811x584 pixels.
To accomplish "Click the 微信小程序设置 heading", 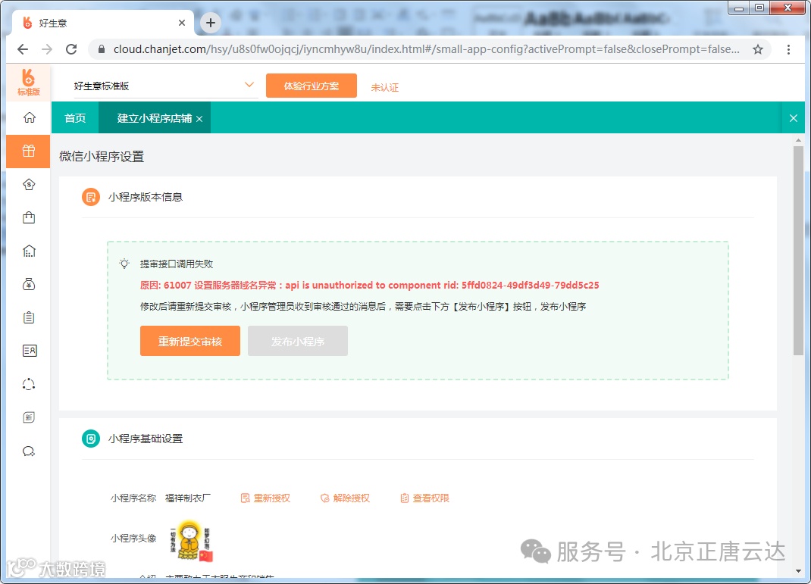I will pos(102,156).
